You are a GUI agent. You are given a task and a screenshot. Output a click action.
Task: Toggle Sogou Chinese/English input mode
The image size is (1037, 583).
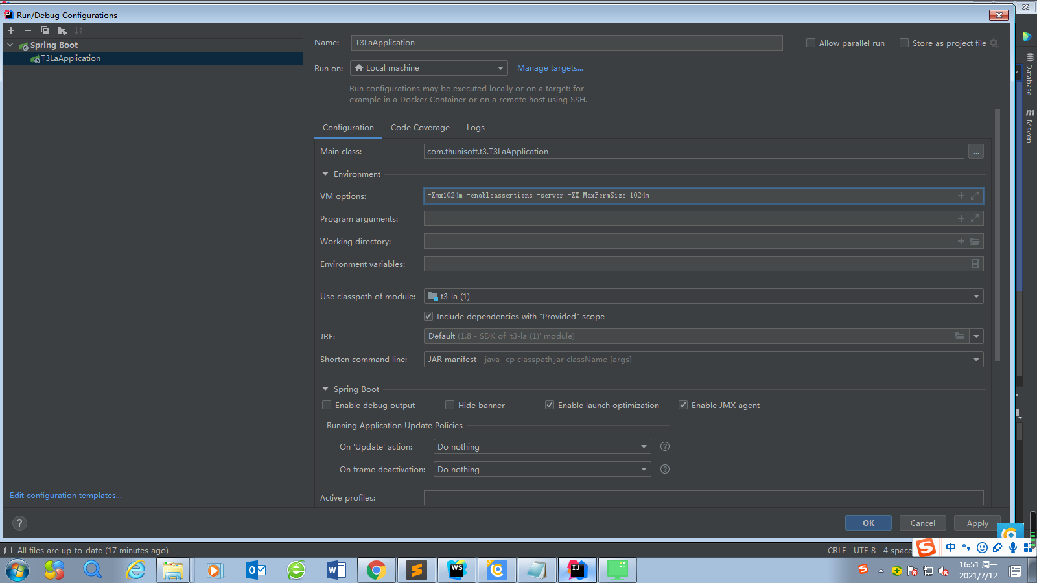tap(951, 547)
